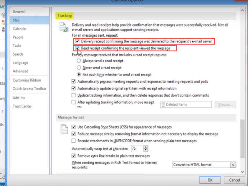Screen dimensions: 248x186
Task: Toggle Remove extra line breaks checkbox
Action: pos(74,156)
